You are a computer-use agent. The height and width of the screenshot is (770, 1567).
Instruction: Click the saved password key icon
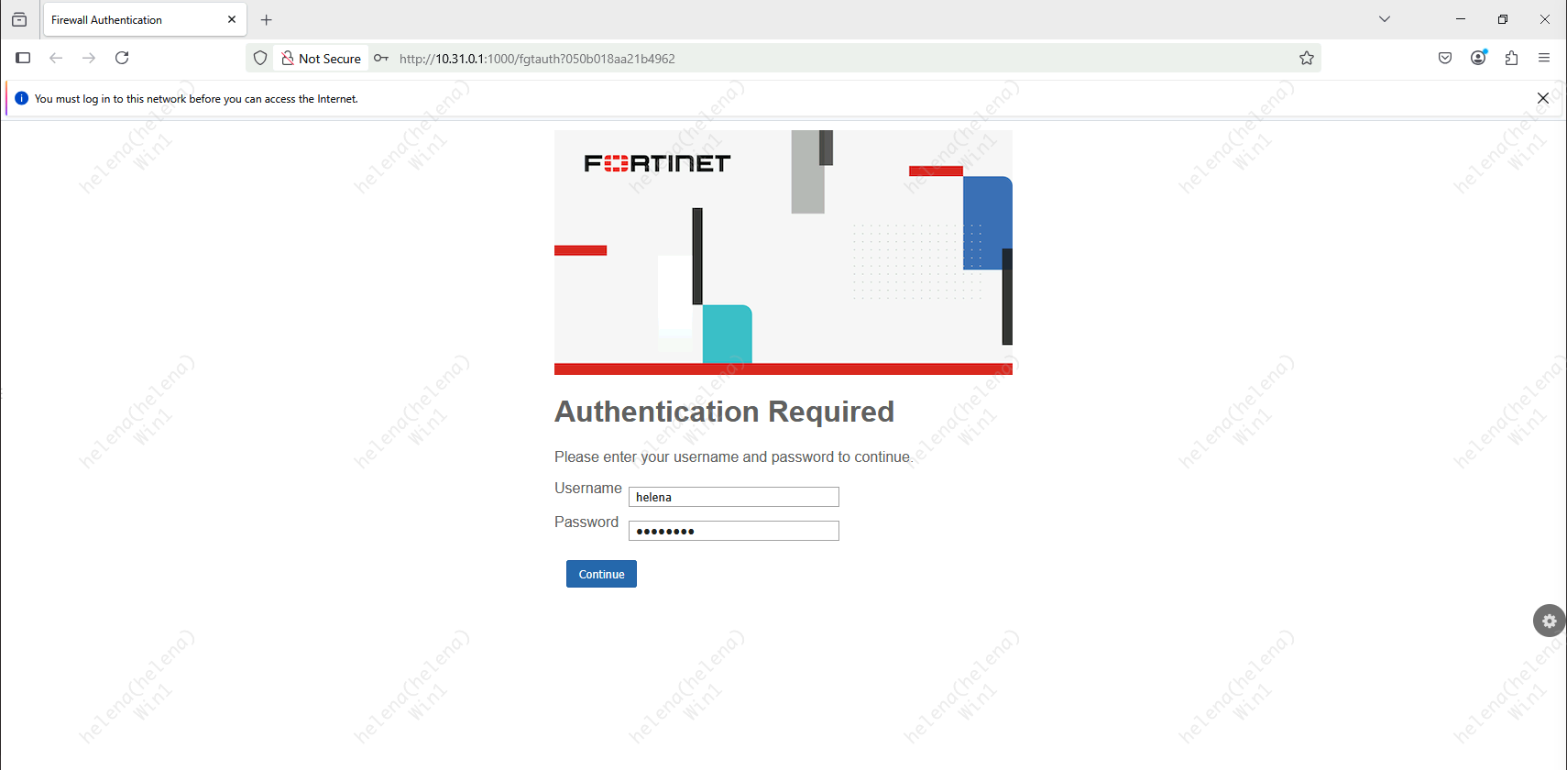381,59
